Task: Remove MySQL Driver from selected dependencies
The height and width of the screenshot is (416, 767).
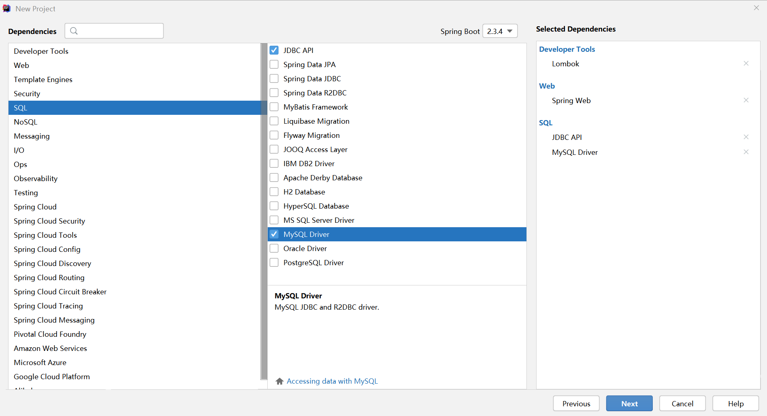Action: pyautogui.click(x=746, y=152)
